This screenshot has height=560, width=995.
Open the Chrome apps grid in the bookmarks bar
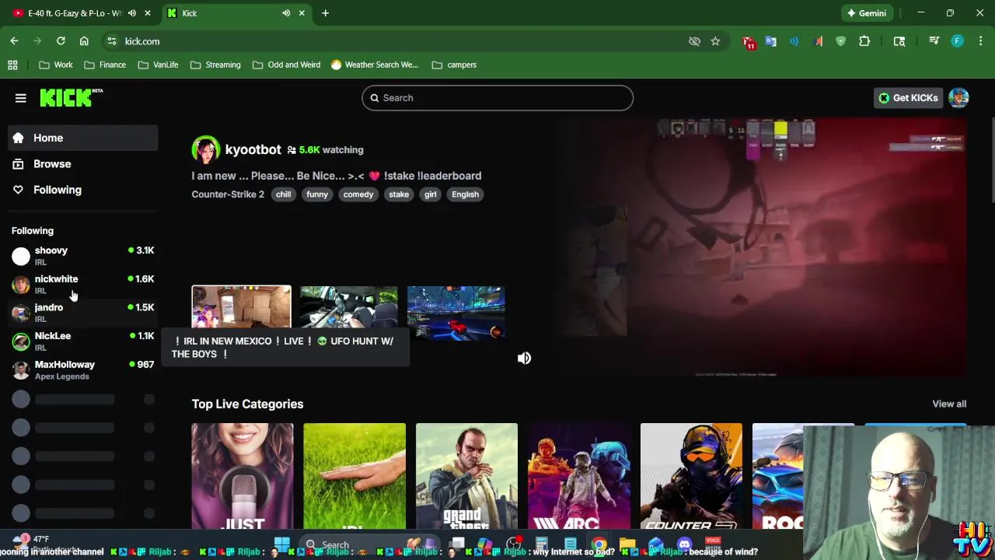tap(12, 65)
